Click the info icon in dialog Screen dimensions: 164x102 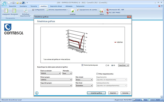pyautogui.click(x=37, y=93)
